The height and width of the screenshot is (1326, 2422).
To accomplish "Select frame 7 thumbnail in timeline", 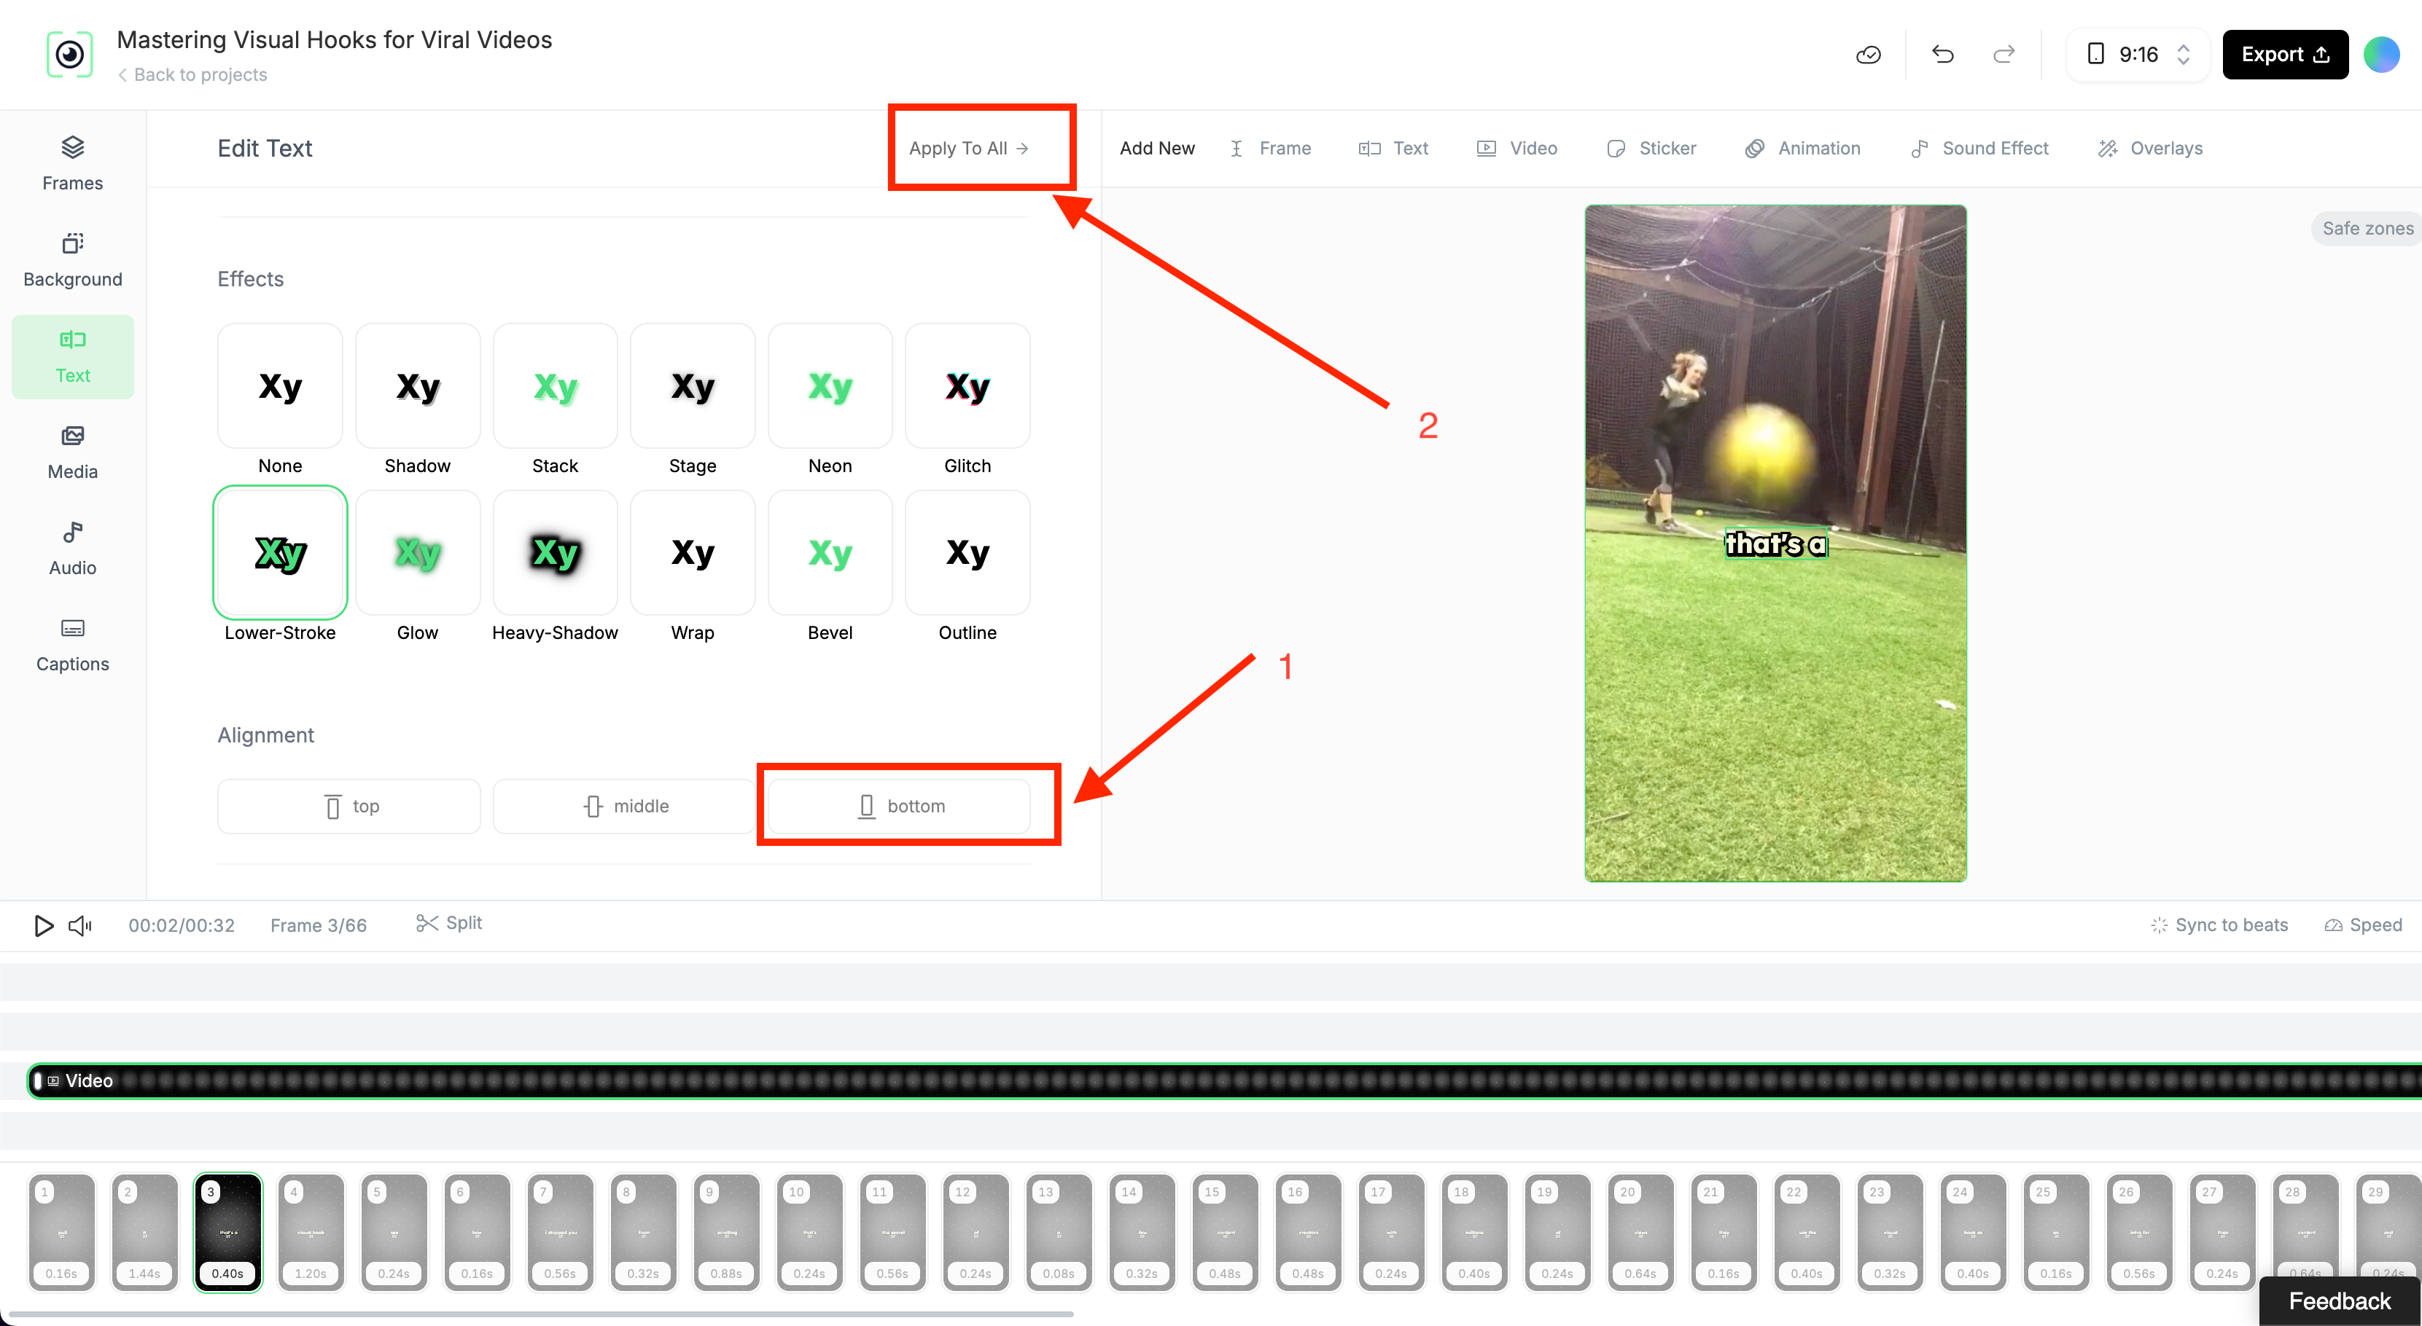I will click(559, 1231).
